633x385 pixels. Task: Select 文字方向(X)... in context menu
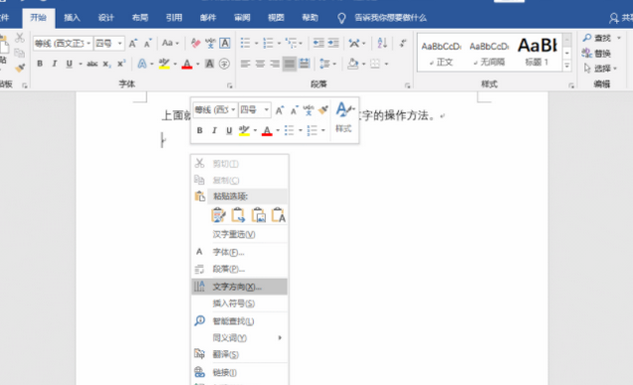[240, 287]
